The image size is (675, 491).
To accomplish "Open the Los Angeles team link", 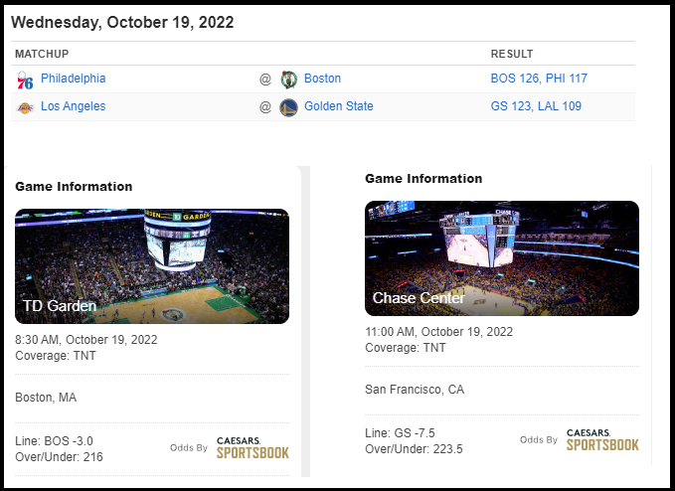I will [73, 106].
